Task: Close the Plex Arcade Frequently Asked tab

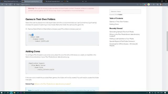Action: coord(62,1)
